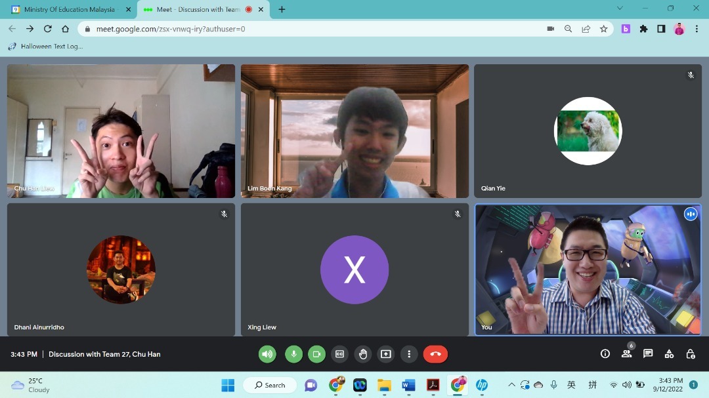
Task: Click the 拼 input mode indicator
Action: click(x=592, y=385)
